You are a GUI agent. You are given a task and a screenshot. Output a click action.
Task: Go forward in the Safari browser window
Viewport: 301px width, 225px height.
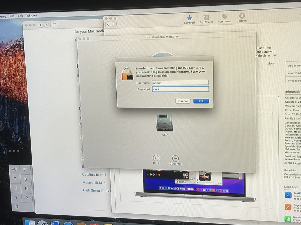click(x=46, y=25)
